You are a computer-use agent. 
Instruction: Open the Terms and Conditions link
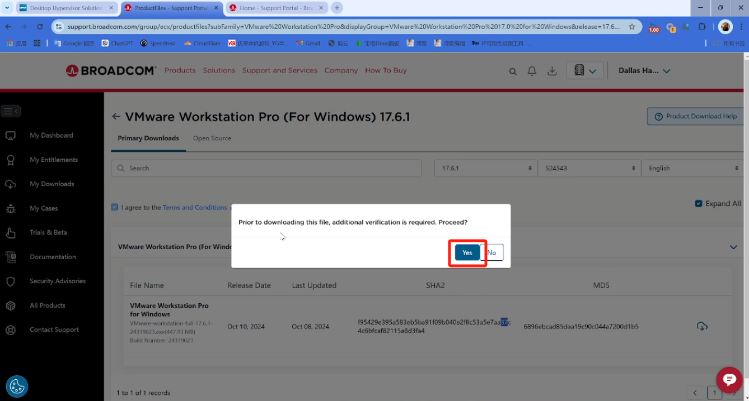195,207
